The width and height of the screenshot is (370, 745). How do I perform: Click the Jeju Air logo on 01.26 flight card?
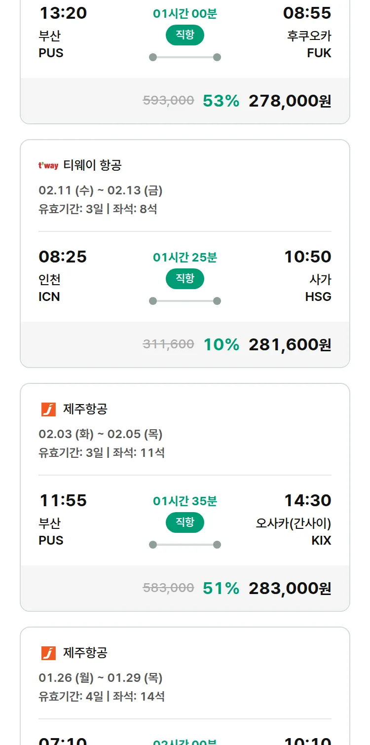click(x=48, y=653)
